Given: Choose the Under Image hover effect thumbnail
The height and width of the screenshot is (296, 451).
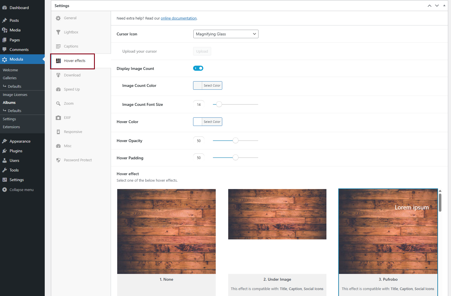Looking at the screenshot, I should (x=277, y=214).
